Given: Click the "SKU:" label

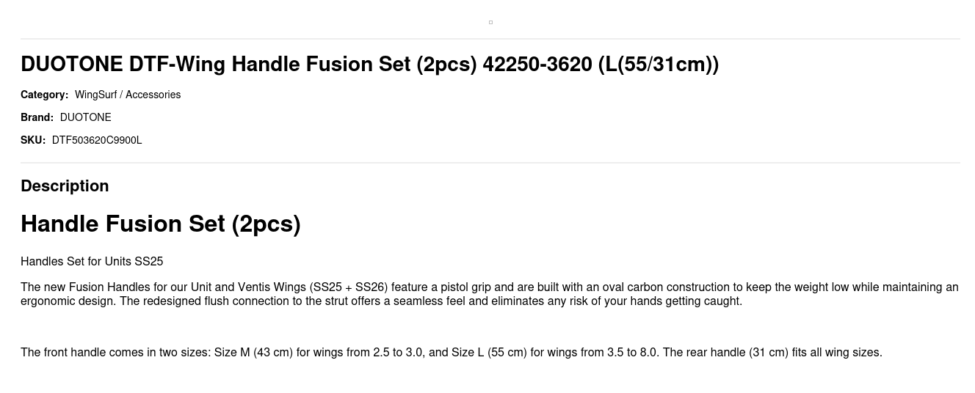Looking at the screenshot, I should tap(33, 140).
